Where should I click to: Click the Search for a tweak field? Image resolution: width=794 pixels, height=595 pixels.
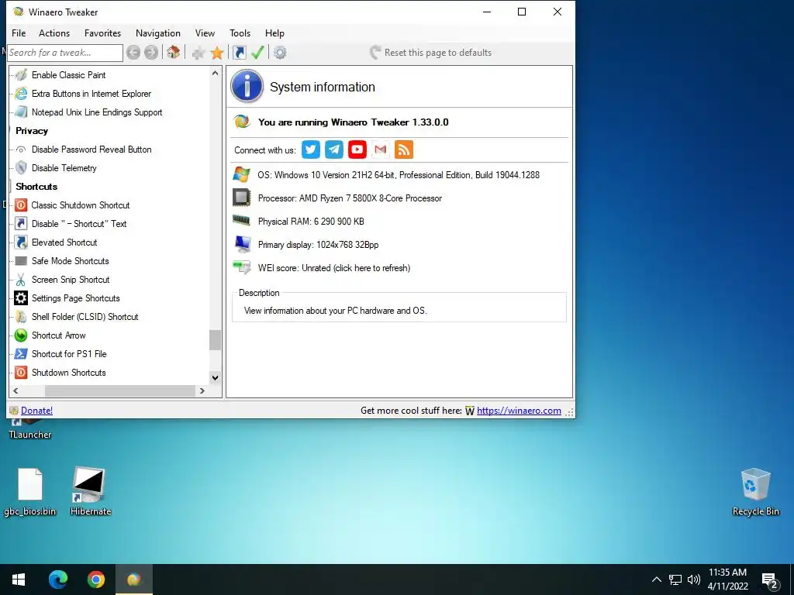(x=65, y=53)
